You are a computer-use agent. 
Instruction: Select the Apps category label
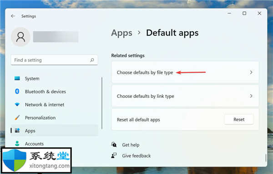30,130
